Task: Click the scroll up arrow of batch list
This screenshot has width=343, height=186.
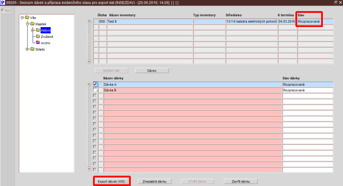Action: [x=89, y=84]
